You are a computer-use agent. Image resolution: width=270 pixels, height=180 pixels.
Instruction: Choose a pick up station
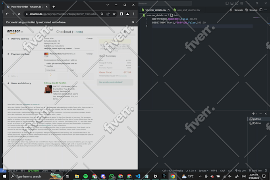click(77, 48)
